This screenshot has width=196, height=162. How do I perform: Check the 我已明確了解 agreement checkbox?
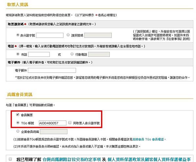pyautogui.click(x=10, y=159)
